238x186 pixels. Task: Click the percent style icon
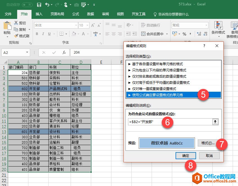point(184,34)
